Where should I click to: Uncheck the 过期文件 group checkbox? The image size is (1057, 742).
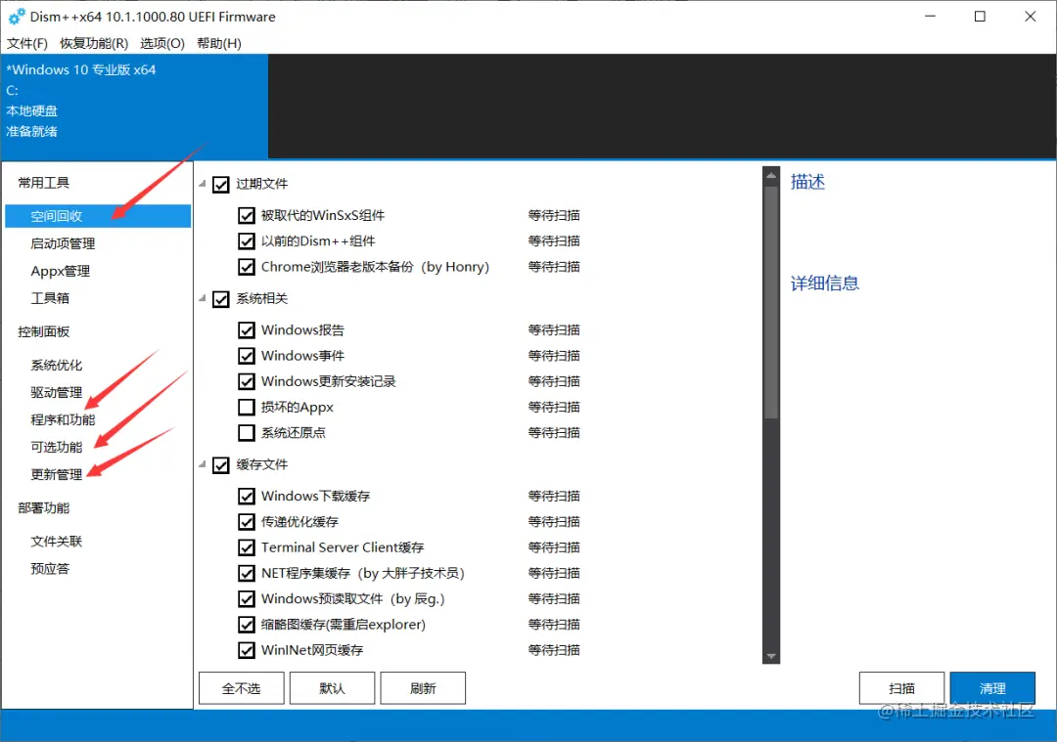point(221,185)
